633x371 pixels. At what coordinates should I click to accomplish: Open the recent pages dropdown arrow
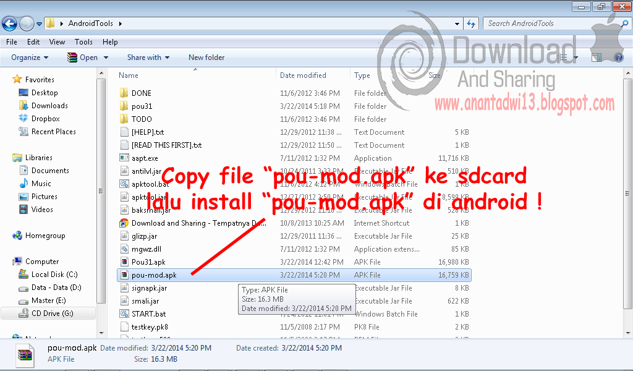(x=39, y=24)
